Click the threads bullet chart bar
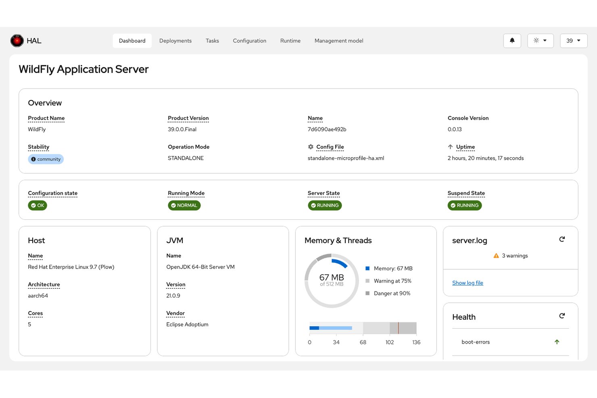597x398 pixels. [363, 328]
